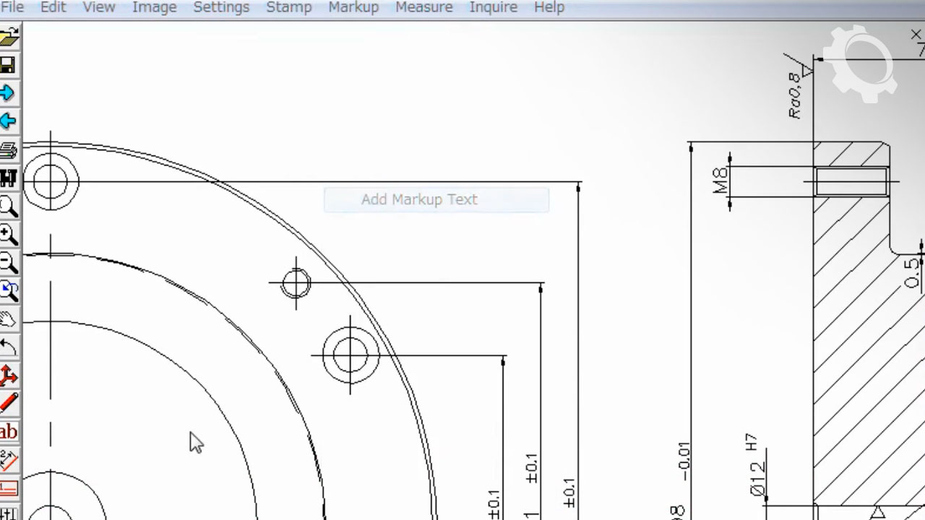Activate the Pan hand tool
The width and height of the screenshot is (925, 520).
click(x=8, y=319)
